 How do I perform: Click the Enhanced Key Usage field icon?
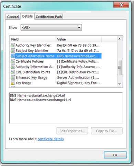pyautogui.click(x=13, y=78)
